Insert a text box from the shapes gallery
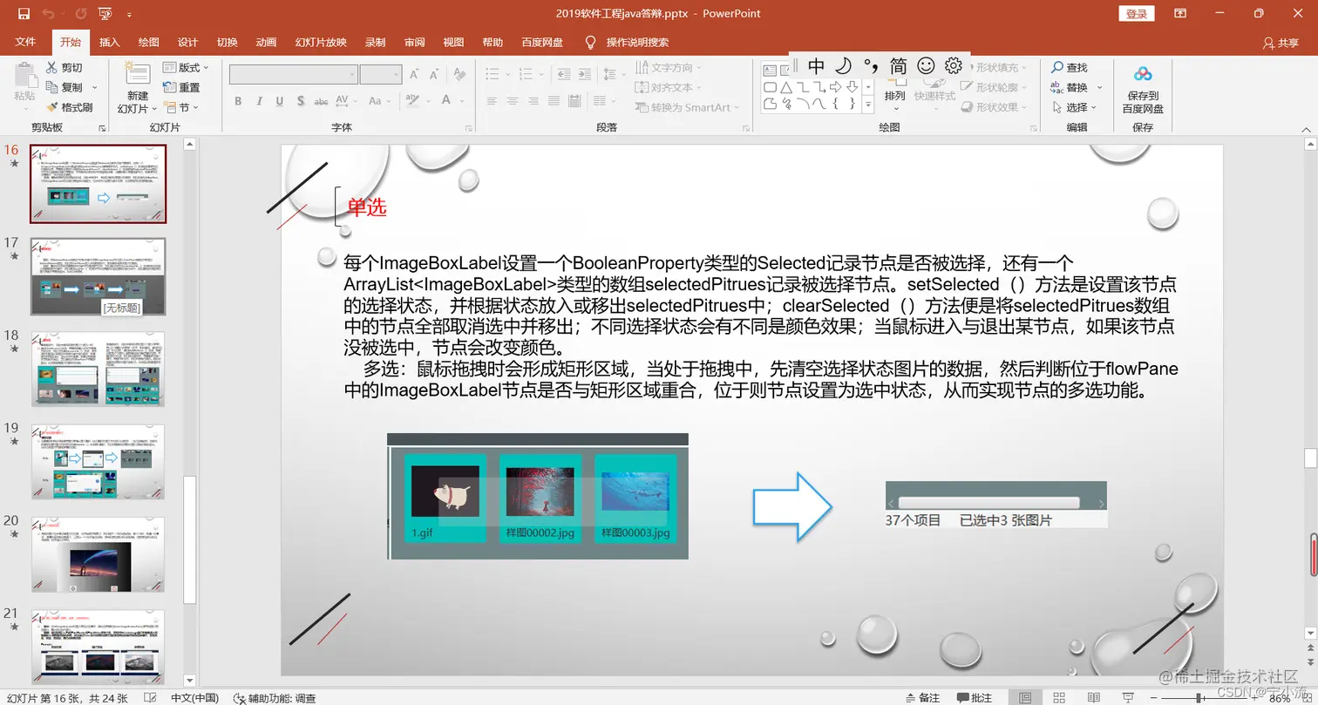Screen dimensions: 1318x705 (x=770, y=71)
